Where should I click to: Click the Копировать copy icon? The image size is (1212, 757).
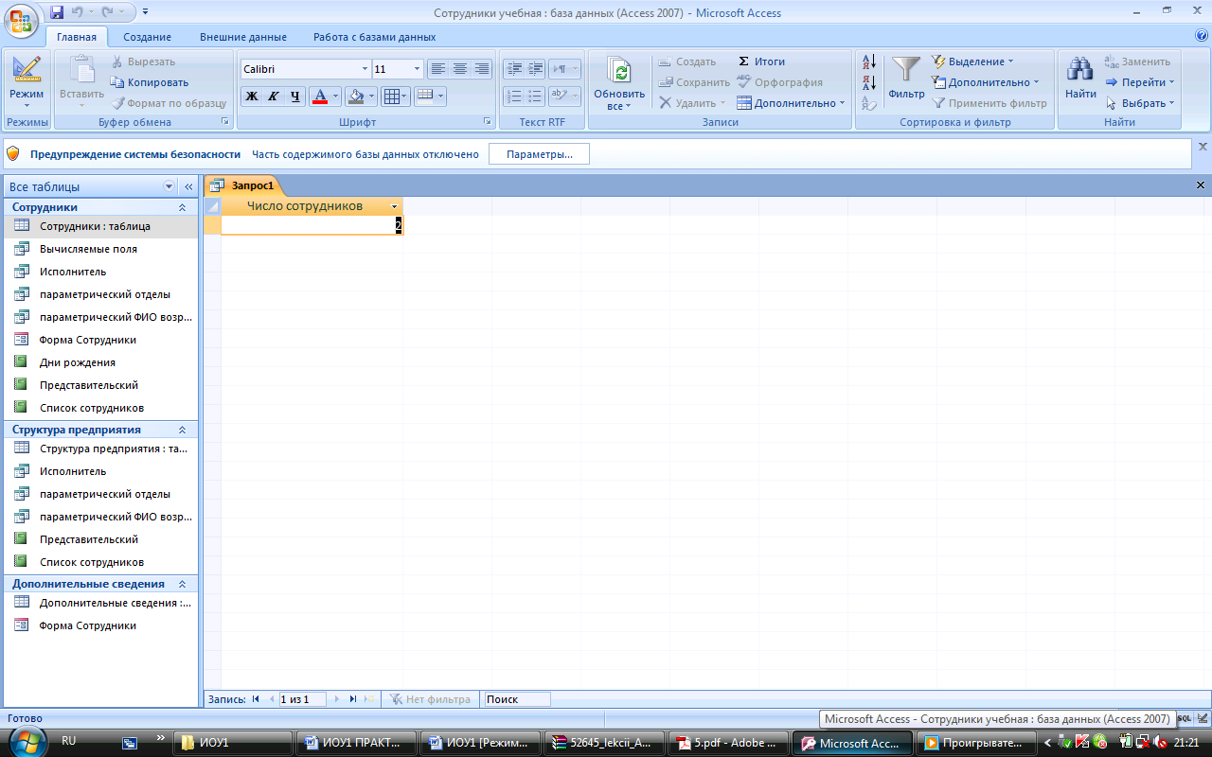pos(118,82)
